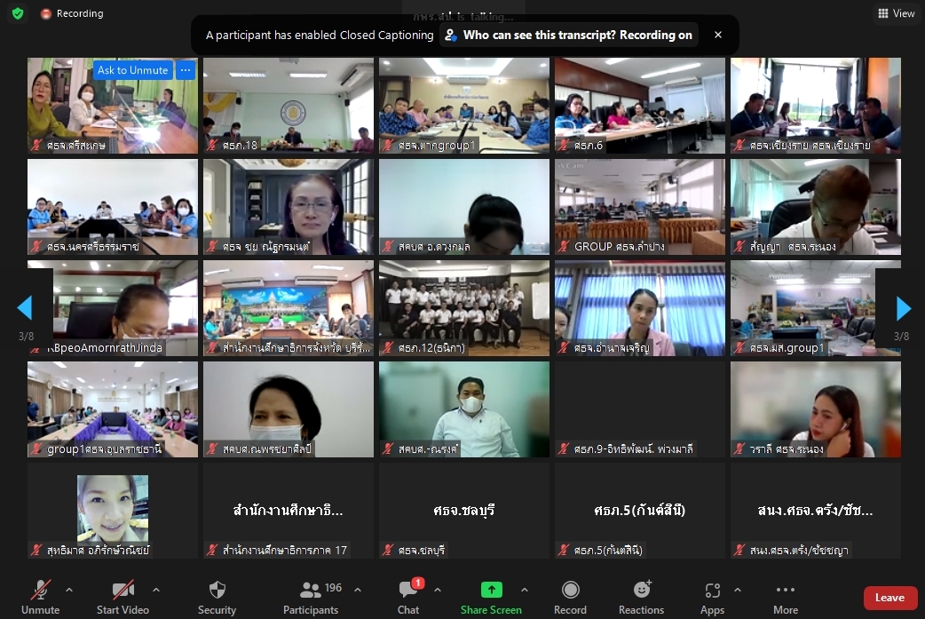Open the Apps icon
925x619 pixels.
[x=713, y=590]
